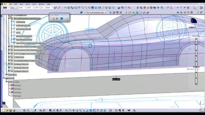Click the compass manipulator in viewport corner
Viewport: 205px width, 115px height.
tap(194, 20)
